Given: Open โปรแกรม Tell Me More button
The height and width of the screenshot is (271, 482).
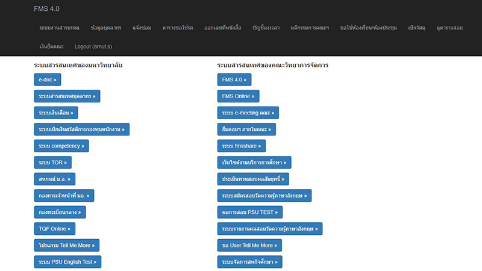Looking at the screenshot, I should click(67, 246).
